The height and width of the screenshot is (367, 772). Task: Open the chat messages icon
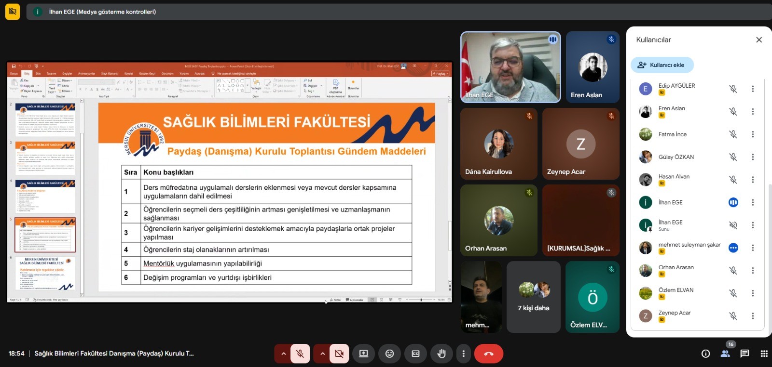click(x=744, y=354)
